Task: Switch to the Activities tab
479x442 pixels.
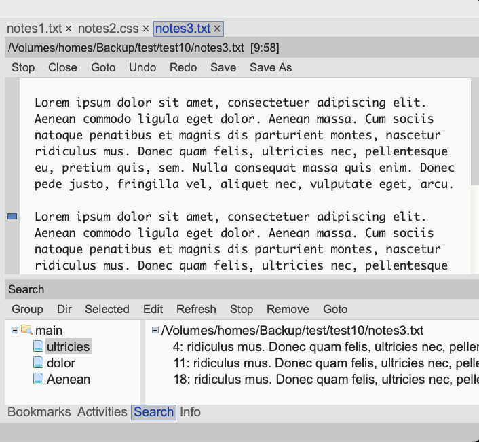Action: pyautogui.click(x=102, y=412)
